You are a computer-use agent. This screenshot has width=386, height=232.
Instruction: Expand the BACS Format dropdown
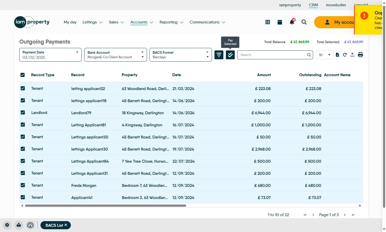coord(181,55)
